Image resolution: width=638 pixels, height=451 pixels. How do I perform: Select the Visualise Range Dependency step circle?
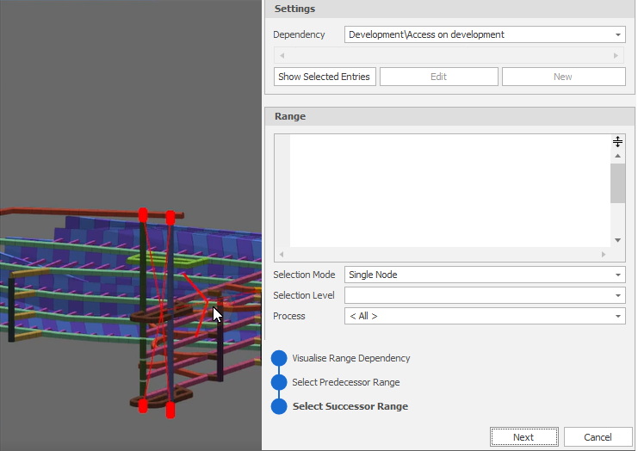point(279,358)
